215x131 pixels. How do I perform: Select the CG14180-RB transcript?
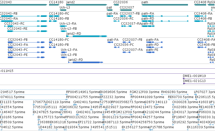59,19
